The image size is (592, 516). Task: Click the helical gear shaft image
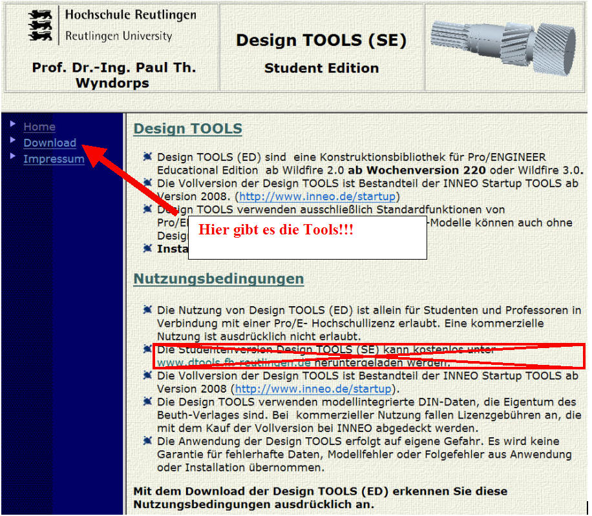pyautogui.click(x=503, y=48)
